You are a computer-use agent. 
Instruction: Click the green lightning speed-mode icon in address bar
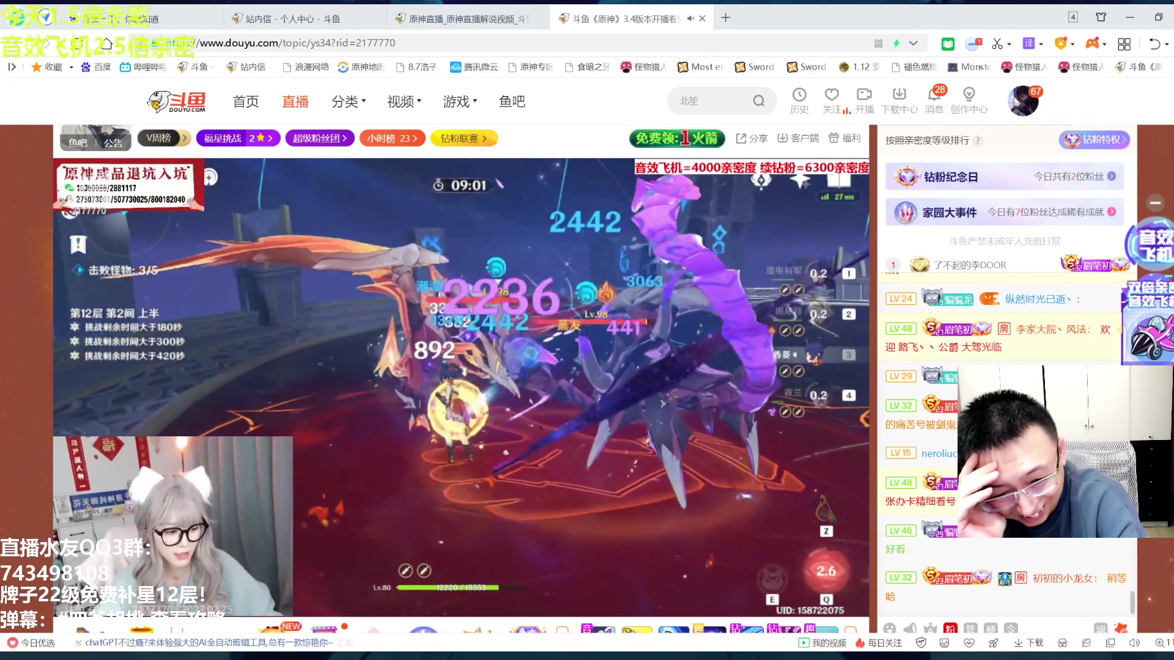(x=896, y=43)
